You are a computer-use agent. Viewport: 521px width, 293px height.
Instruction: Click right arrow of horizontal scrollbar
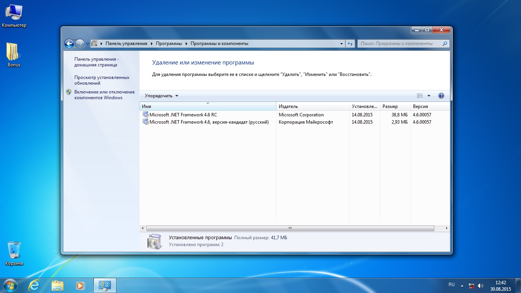point(447,228)
